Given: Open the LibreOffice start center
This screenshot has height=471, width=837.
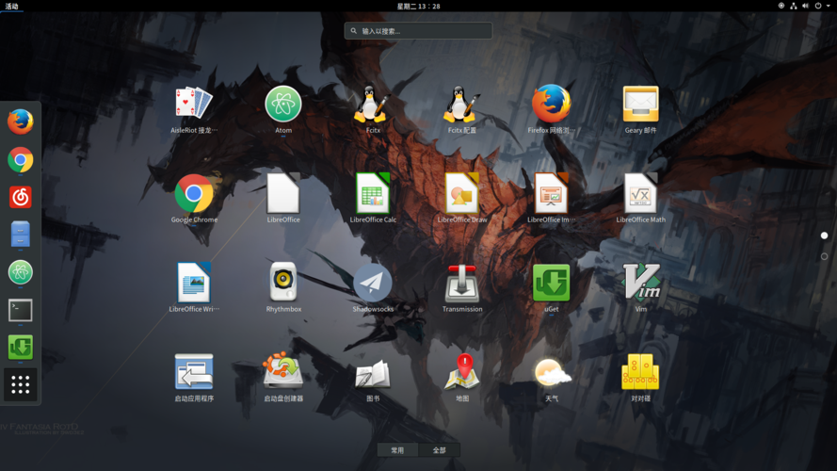Looking at the screenshot, I should click(282, 199).
